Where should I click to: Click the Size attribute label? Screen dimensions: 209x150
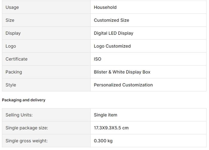point(10,20)
